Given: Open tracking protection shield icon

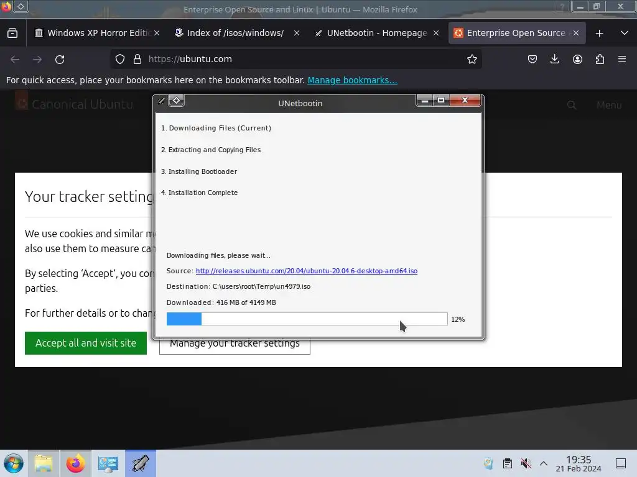Looking at the screenshot, I should coord(120,59).
